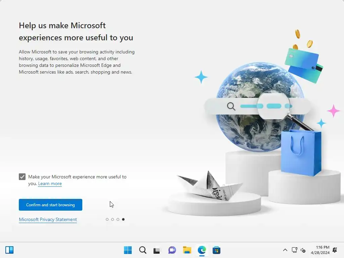This screenshot has width=344, height=258.
Task: Go to first page indicator dot
Action: point(107,219)
